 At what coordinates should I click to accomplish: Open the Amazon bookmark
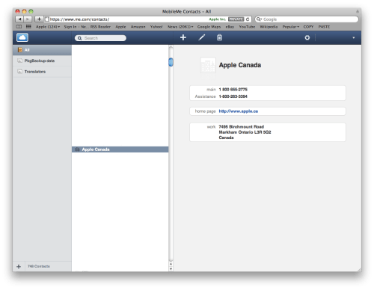(x=138, y=27)
